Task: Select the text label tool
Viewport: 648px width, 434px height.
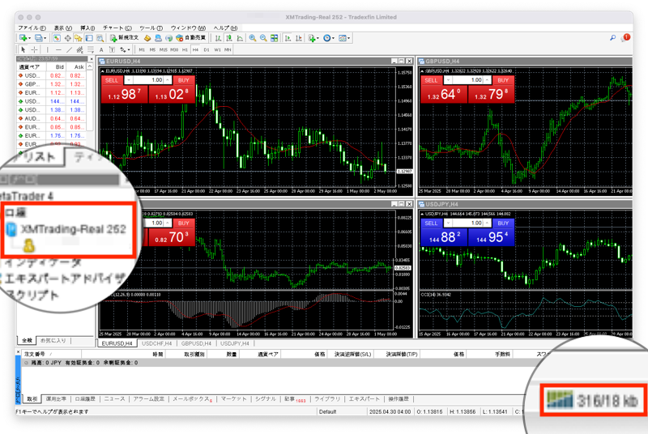Action: pos(112,49)
